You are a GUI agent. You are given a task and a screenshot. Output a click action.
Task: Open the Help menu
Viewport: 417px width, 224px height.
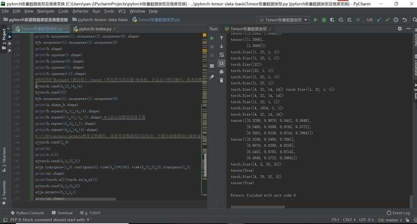[153, 11]
